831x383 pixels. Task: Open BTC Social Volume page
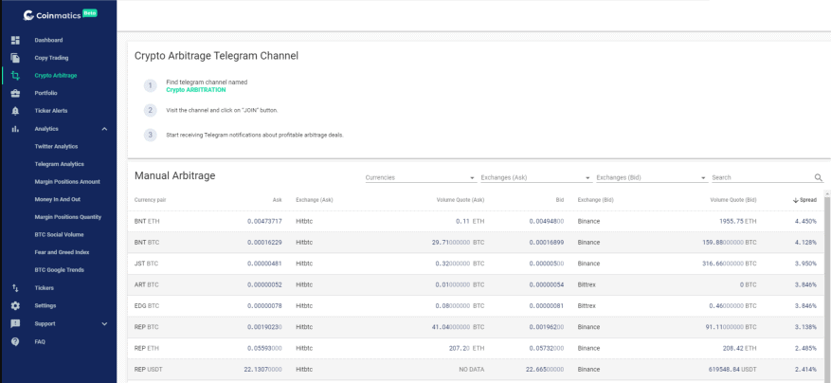tap(59, 234)
